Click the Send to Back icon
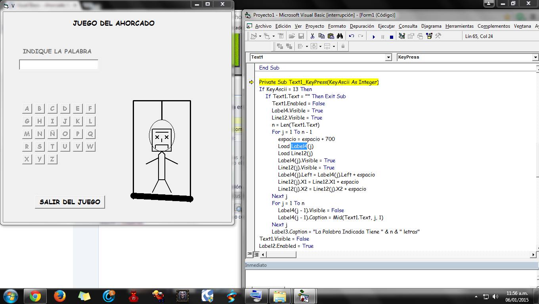The height and width of the screenshot is (304, 539). tap(289, 46)
